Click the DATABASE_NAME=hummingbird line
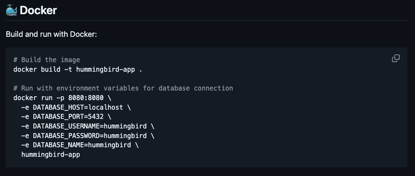Viewport: 415px width, 176px height. 80,145
